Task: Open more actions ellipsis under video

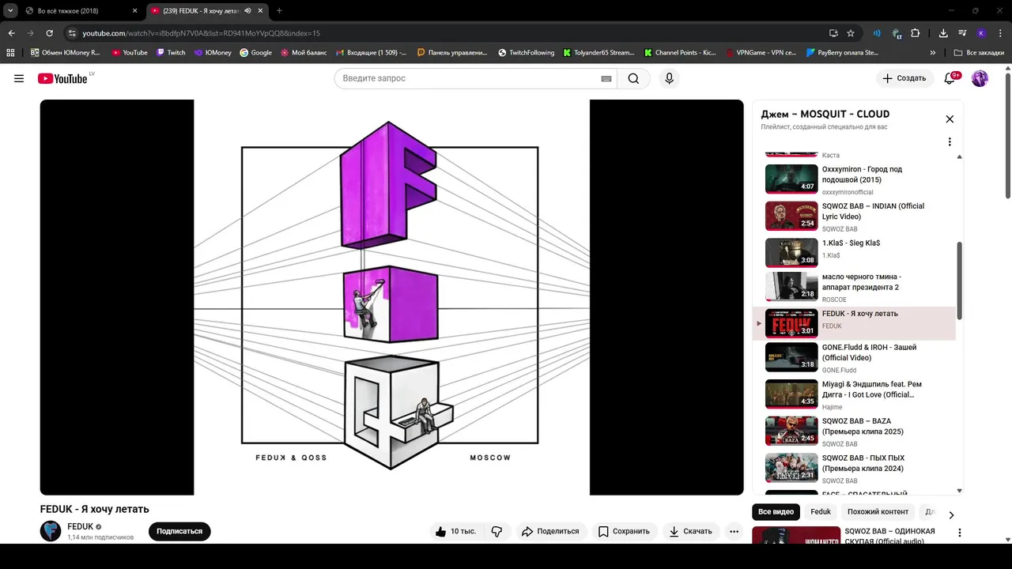Action: point(734,531)
